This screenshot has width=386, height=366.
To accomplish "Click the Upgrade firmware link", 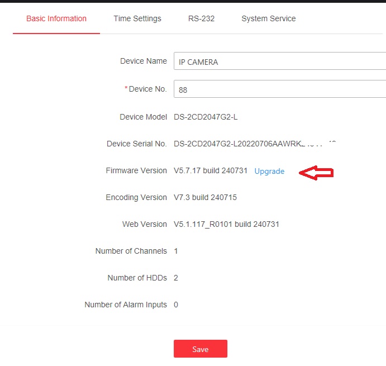I will 269,172.
